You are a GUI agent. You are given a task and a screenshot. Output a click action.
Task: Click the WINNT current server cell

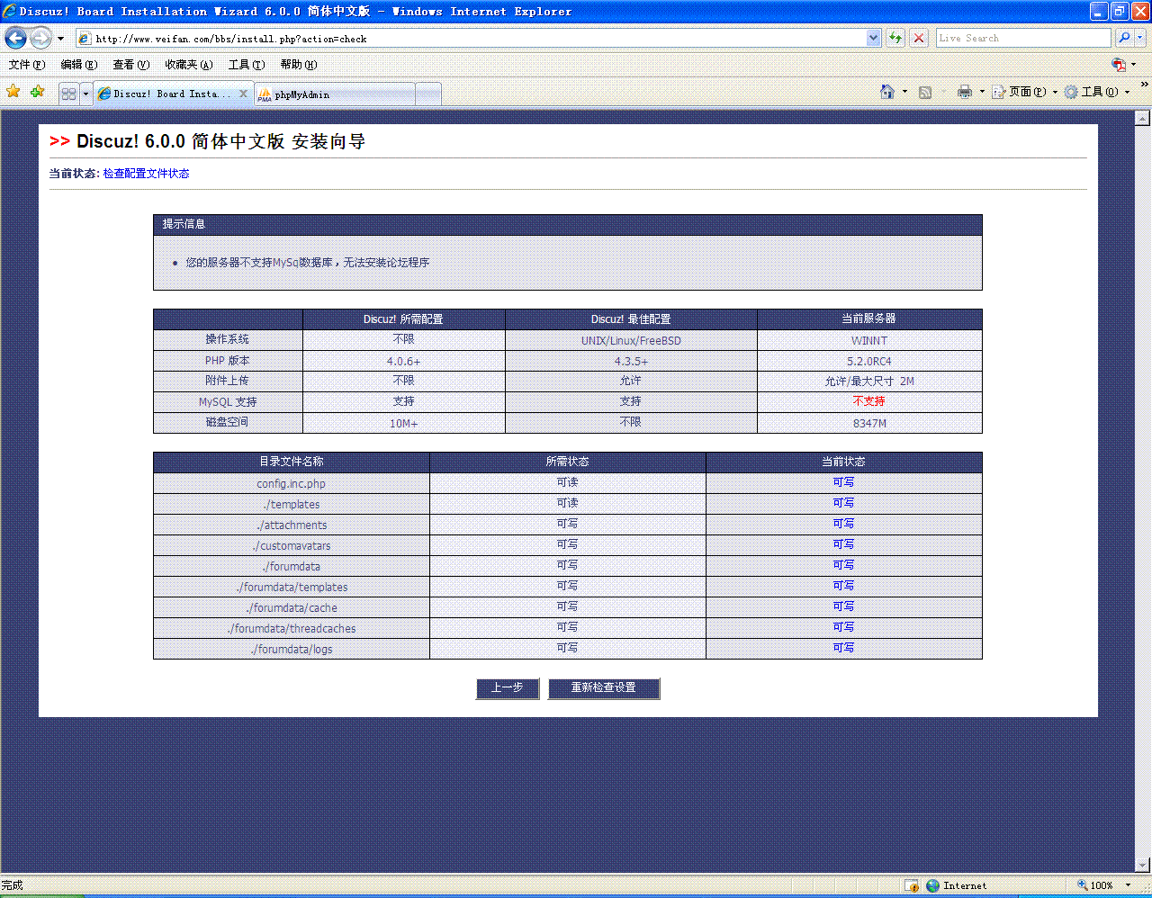pos(869,341)
